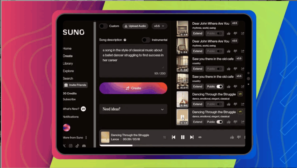Open More from Suno options menu
Image resolution: width=297 pixels, height=168 pixels.
point(86,138)
